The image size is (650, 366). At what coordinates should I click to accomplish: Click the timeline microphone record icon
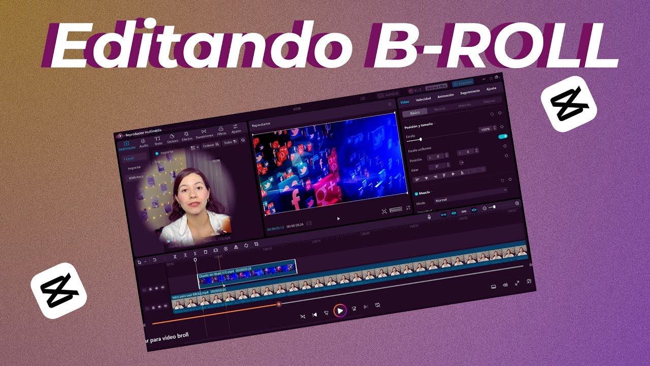tap(429, 217)
